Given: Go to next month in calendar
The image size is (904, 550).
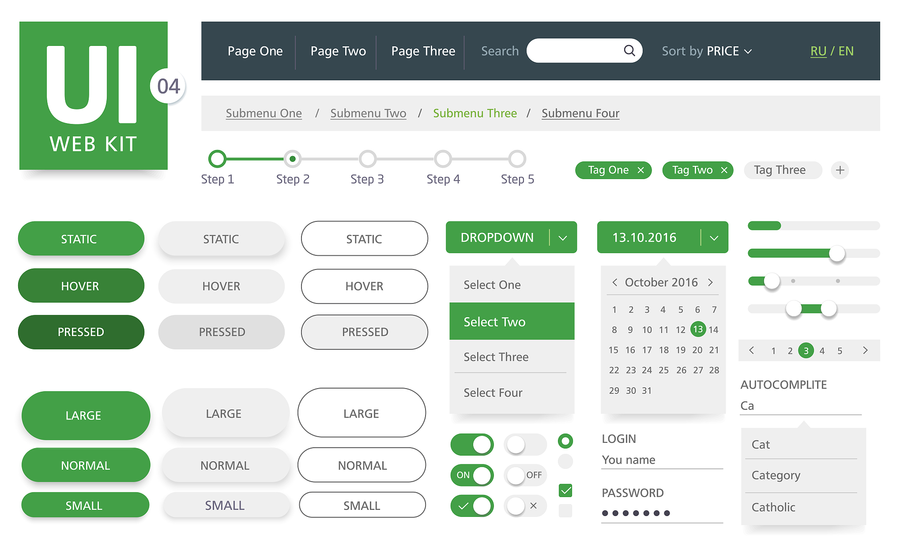Looking at the screenshot, I should [710, 282].
